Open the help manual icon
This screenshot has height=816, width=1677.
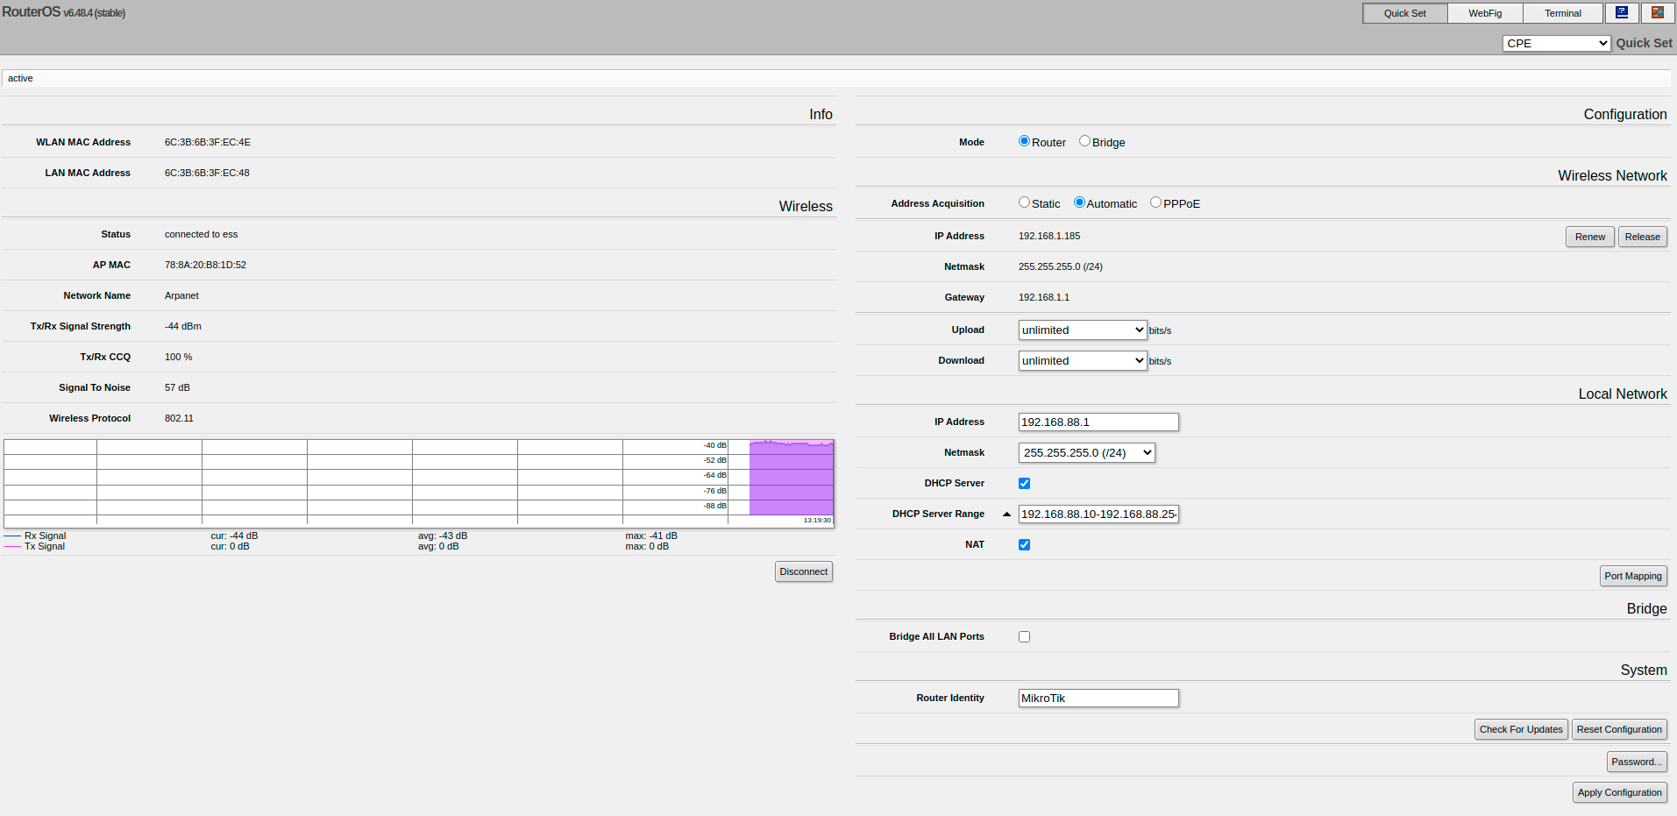click(x=1622, y=13)
